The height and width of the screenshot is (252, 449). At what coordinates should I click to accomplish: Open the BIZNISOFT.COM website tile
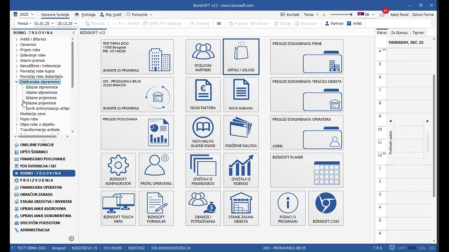pos(326,208)
